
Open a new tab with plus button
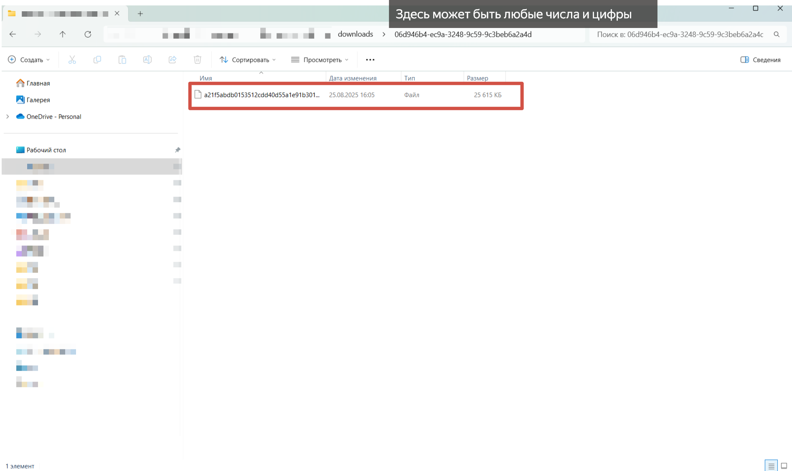pos(140,14)
